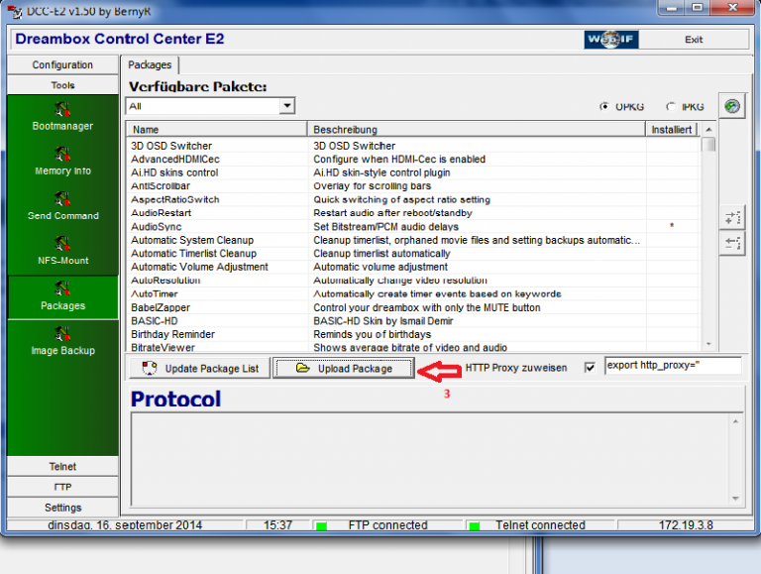The height and width of the screenshot is (574, 761).
Task: Open the Send Command tool
Action: point(61,205)
